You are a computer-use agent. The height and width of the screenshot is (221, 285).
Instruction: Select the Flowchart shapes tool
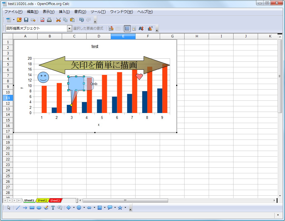click(x=100, y=208)
